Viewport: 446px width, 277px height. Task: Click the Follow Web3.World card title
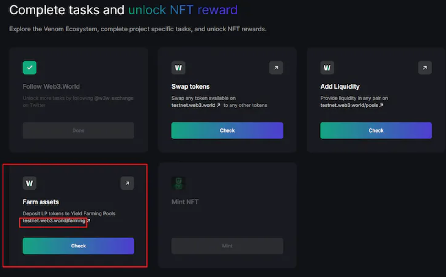(51, 86)
